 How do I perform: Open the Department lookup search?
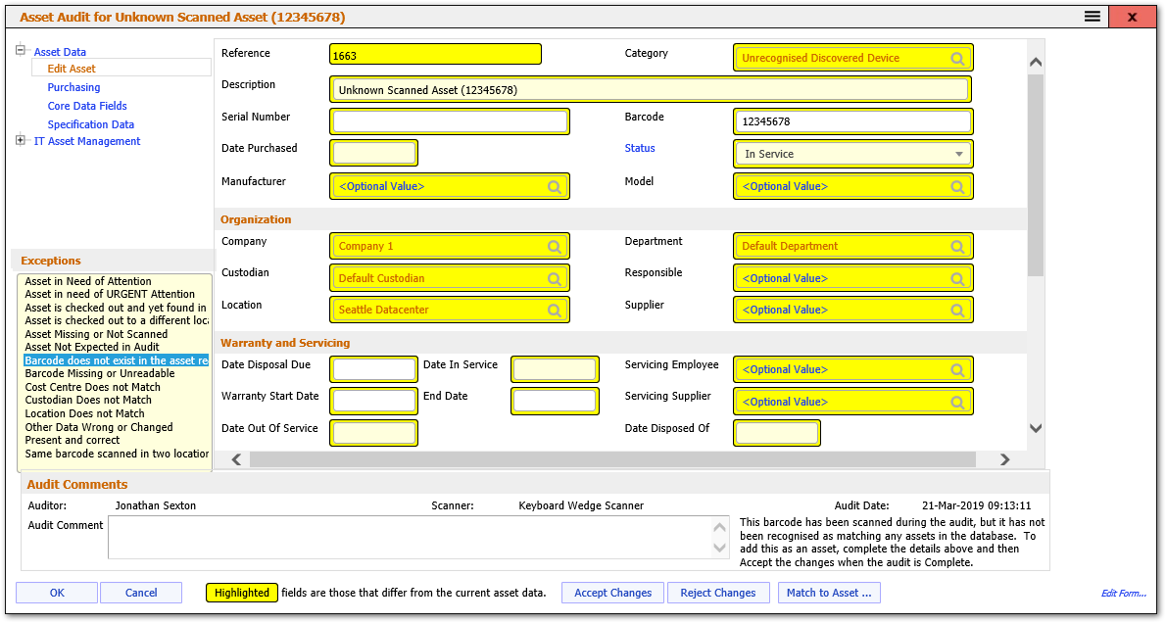957,246
